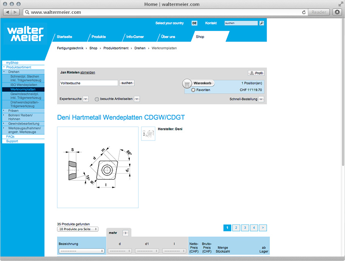The width and height of the screenshot is (345, 261).
Task: Select the Shop tab
Action: [200, 37]
